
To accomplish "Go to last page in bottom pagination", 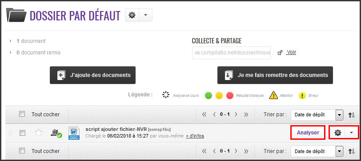I will coord(246,151).
